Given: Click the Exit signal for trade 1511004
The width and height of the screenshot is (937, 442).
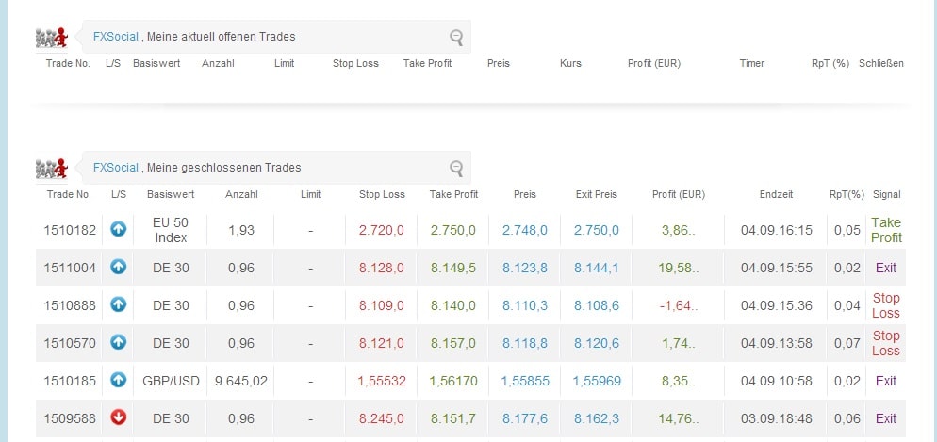Looking at the screenshot, I should [x=885, y=268].
